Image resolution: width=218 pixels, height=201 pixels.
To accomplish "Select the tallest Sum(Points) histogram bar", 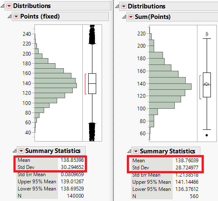I will click(x=171, y=86).
